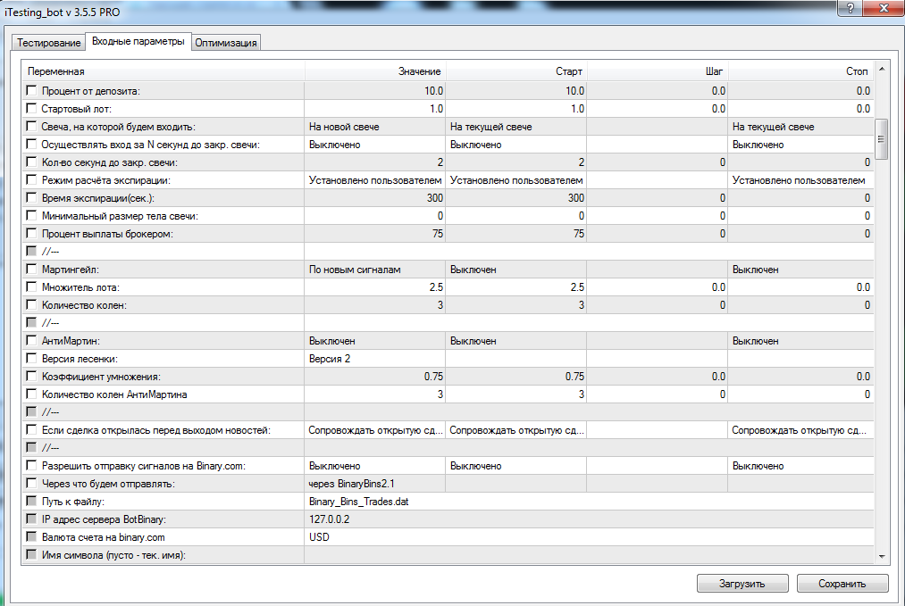Click the scrollbar up arrow

882,69
